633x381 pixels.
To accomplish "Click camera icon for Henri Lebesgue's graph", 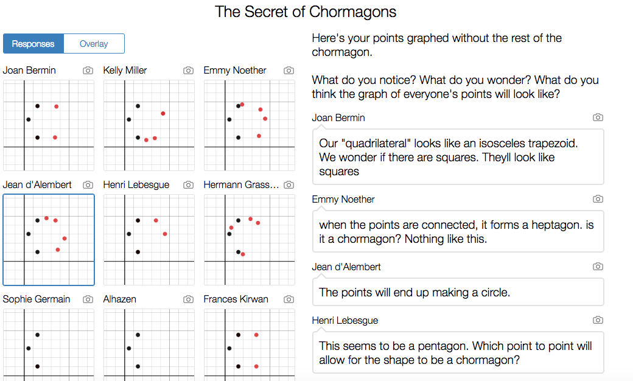I will [x=189, y=185].
